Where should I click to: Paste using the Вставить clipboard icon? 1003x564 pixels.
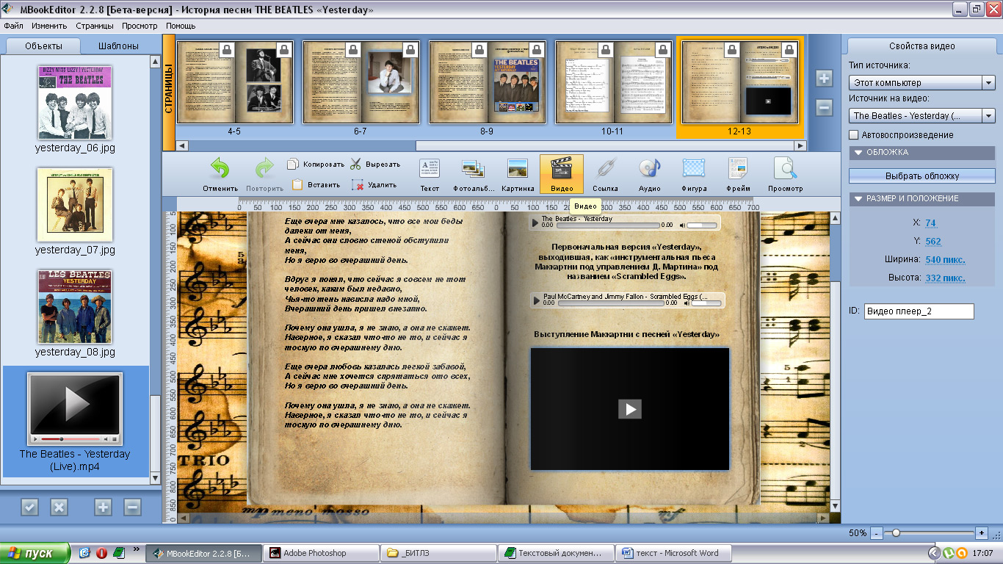tap(316, 185)
